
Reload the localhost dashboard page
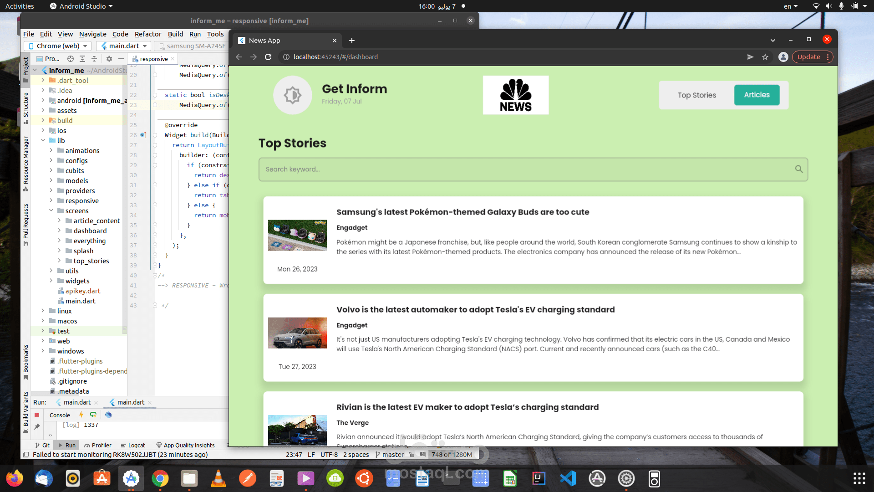(268, 57)
